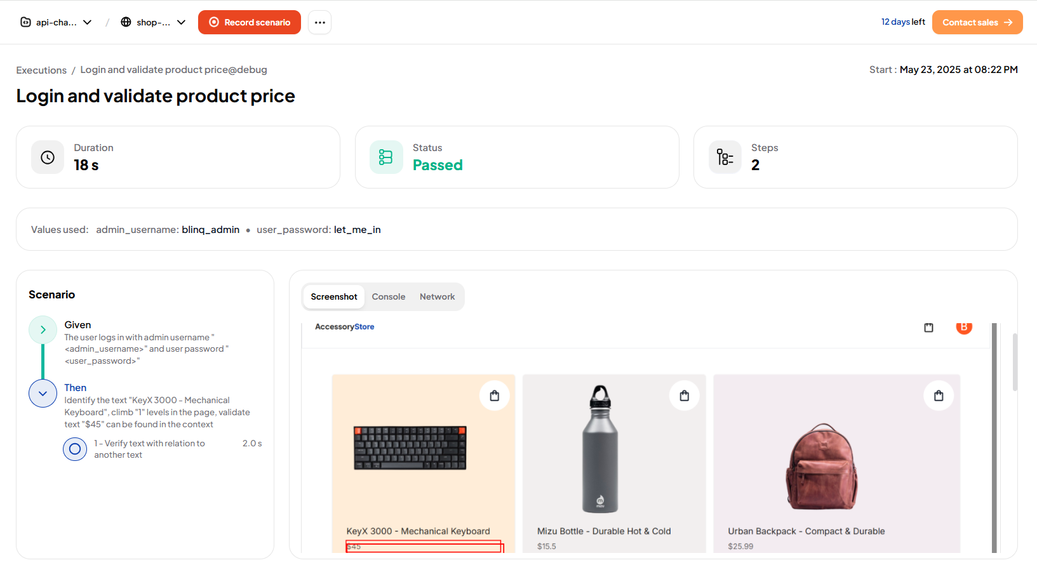This screenshot has width=1037, height=579.
Task: Click the Record scenario button
Action: tap(250, 22)
